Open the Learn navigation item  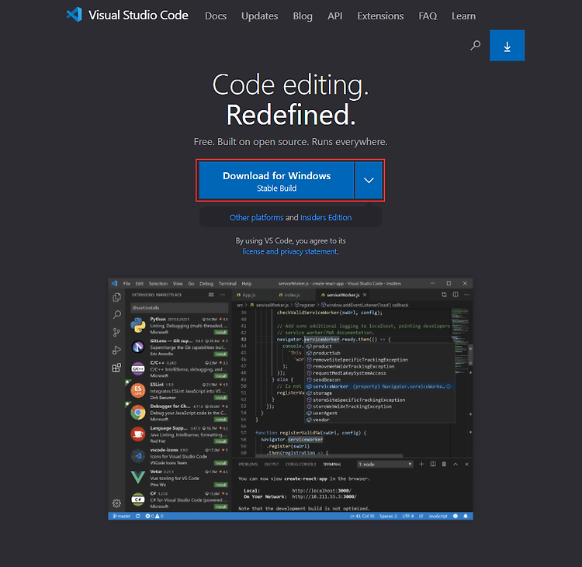point(463,16)
